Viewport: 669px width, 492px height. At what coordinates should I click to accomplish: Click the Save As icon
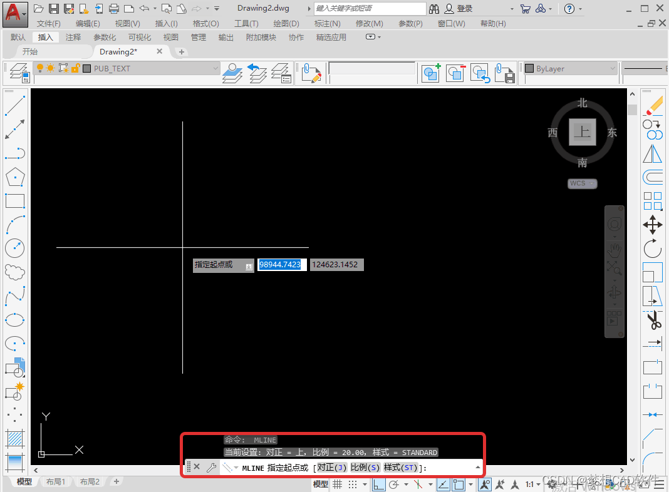(69, 8)
